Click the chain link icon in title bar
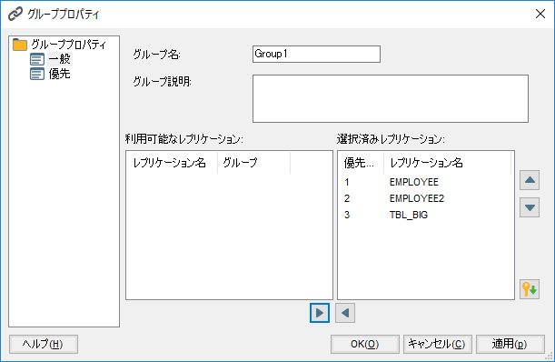The height and width of the screenshot is (362, 555). click(x=15, y=14)
